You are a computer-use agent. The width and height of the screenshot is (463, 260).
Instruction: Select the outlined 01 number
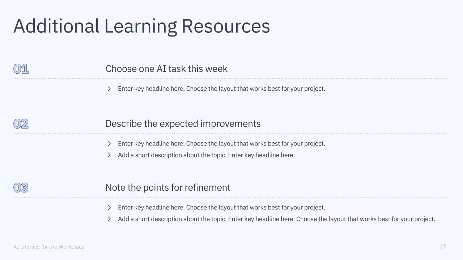tap(21, 69)
